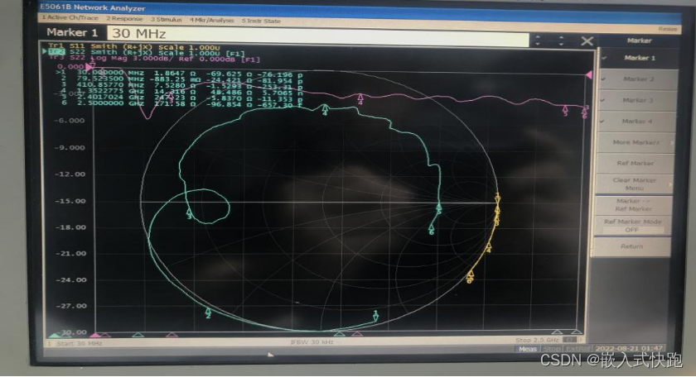Click green marker 2 on lower Smith trace
This screenshot has width=696, height=377.
point(208,313)
